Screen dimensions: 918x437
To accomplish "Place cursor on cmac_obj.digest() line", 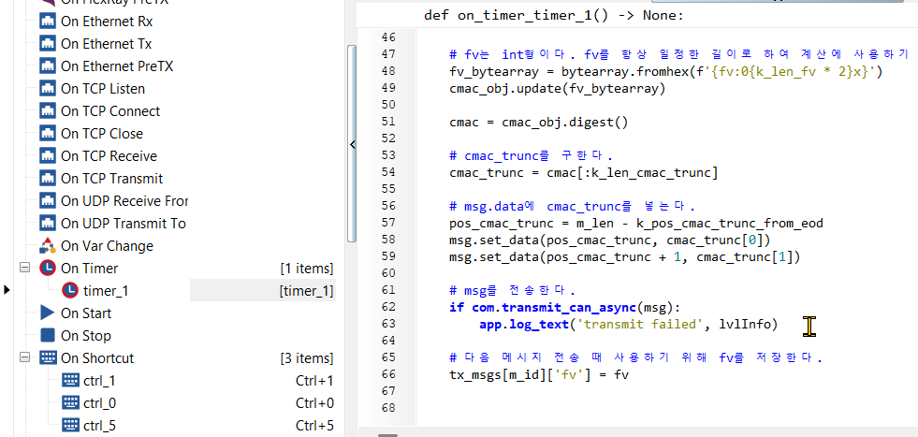I will (538, 122).
